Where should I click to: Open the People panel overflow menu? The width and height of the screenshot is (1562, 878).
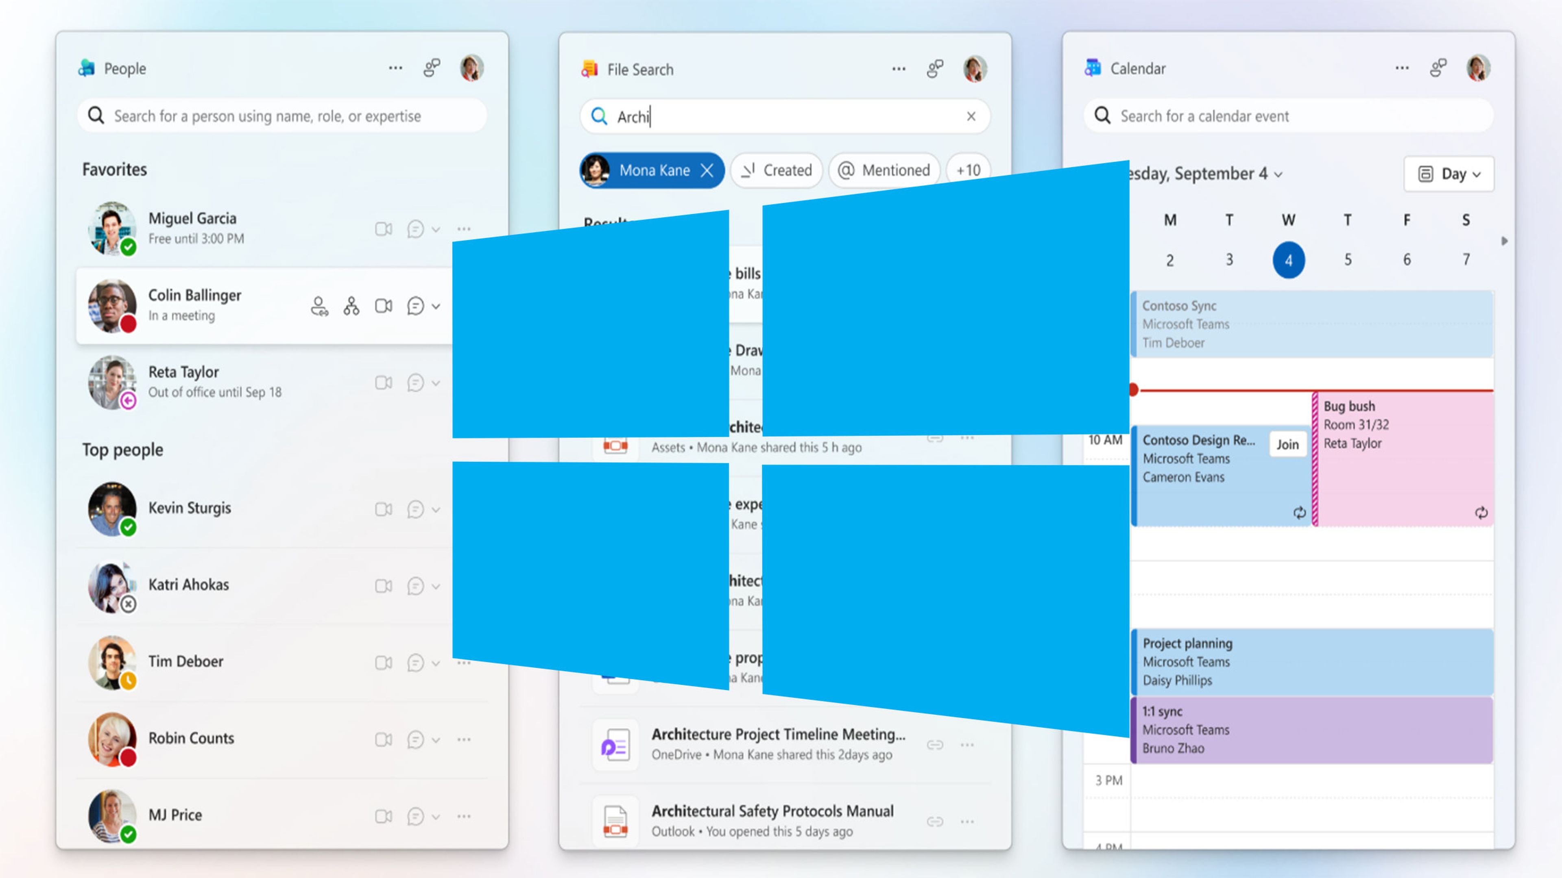395,68
